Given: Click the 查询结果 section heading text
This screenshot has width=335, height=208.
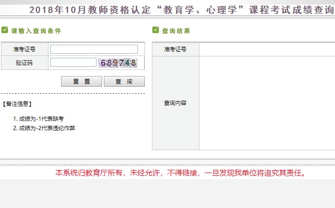Looking at the screenshot, I should click(x=176, y=31).
